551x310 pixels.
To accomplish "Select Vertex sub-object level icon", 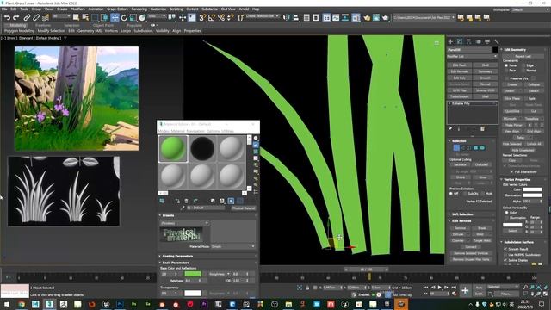I will (456, 148).
